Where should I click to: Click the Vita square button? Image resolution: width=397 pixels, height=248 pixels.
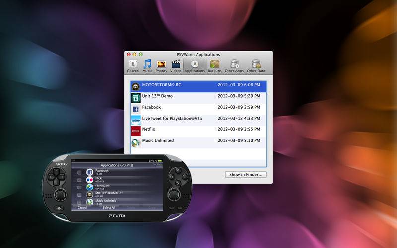(171, 177)
